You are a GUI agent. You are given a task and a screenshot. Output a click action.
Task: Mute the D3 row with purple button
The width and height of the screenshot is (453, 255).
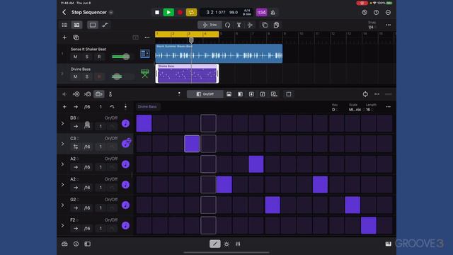click(x=125, y=123)
